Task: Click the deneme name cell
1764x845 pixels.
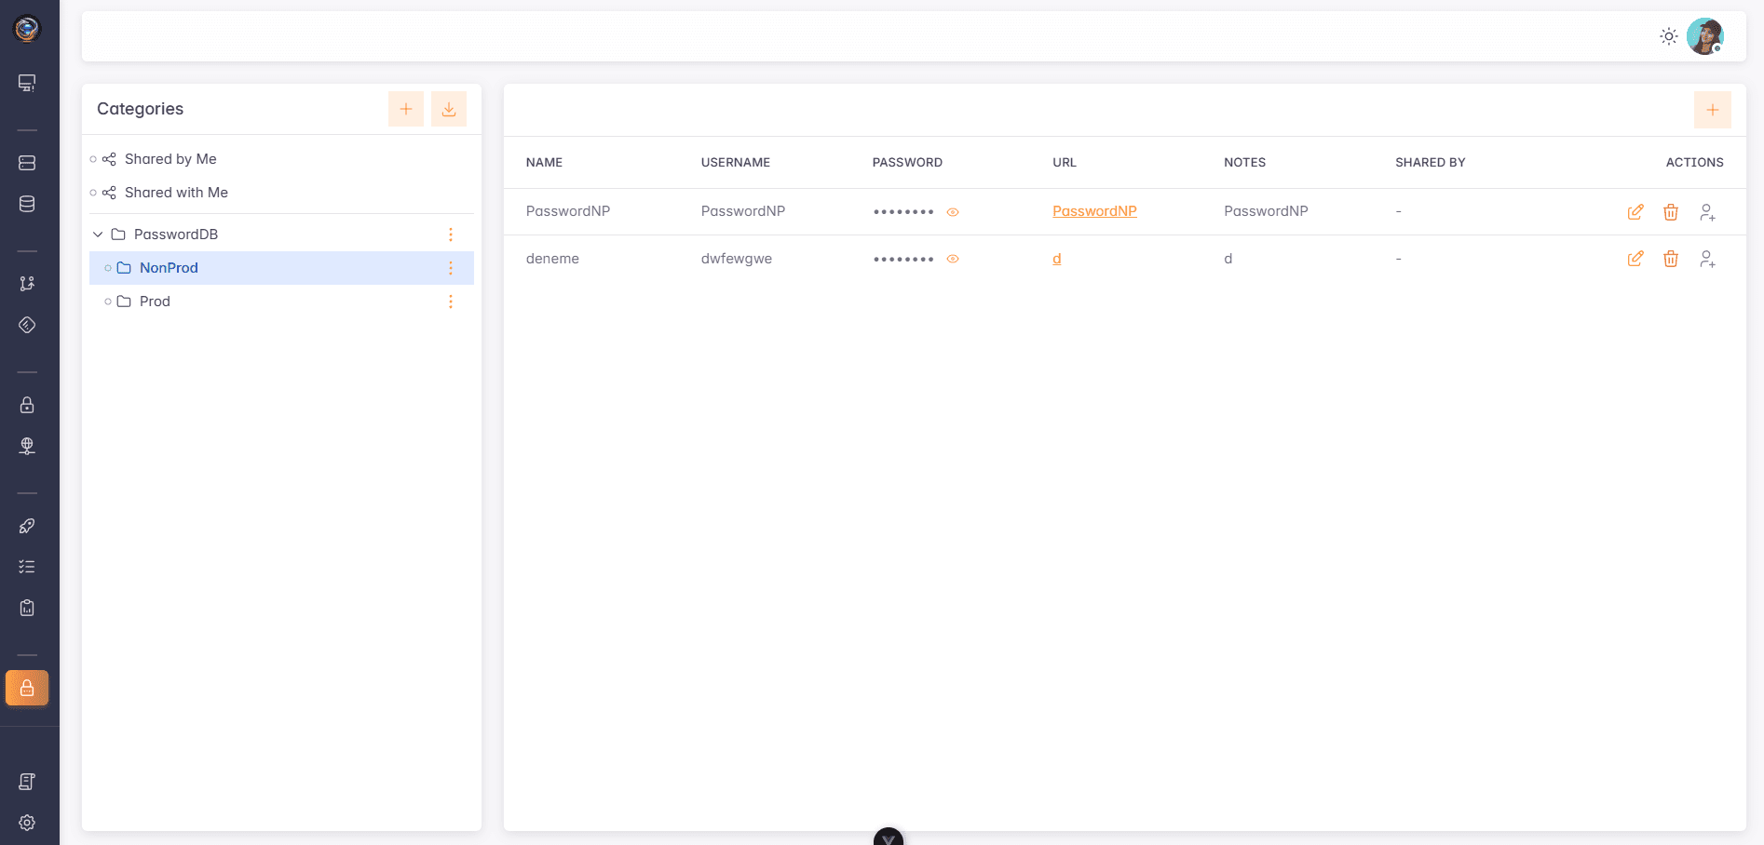Action: (552, 259)
